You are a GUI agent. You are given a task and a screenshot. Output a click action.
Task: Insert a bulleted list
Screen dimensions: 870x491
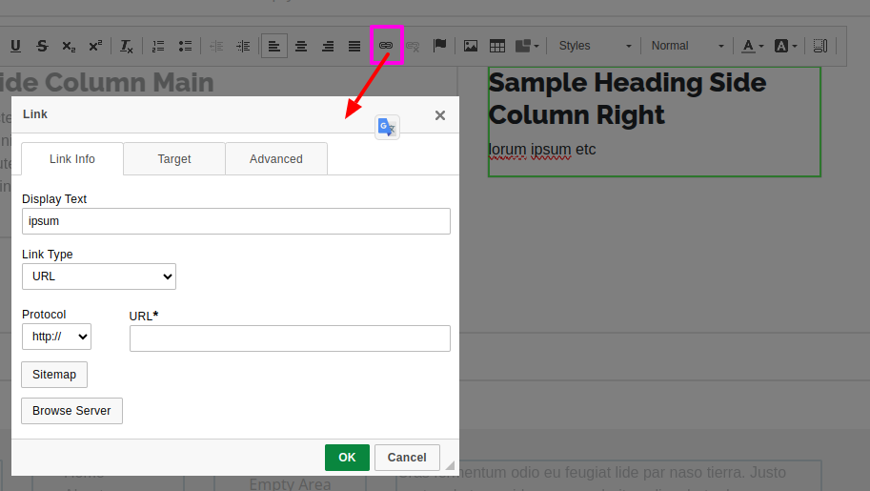(185, 46)
